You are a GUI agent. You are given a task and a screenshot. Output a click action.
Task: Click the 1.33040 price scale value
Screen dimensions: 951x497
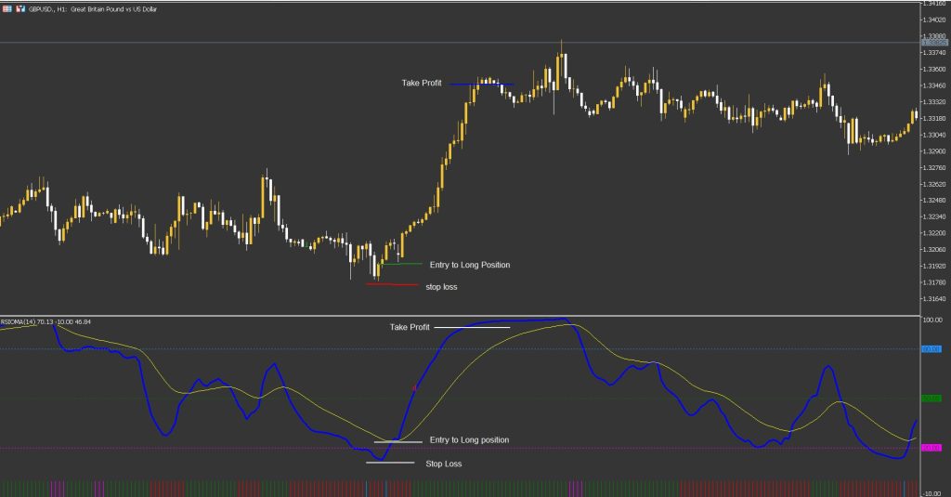(934, 135)
